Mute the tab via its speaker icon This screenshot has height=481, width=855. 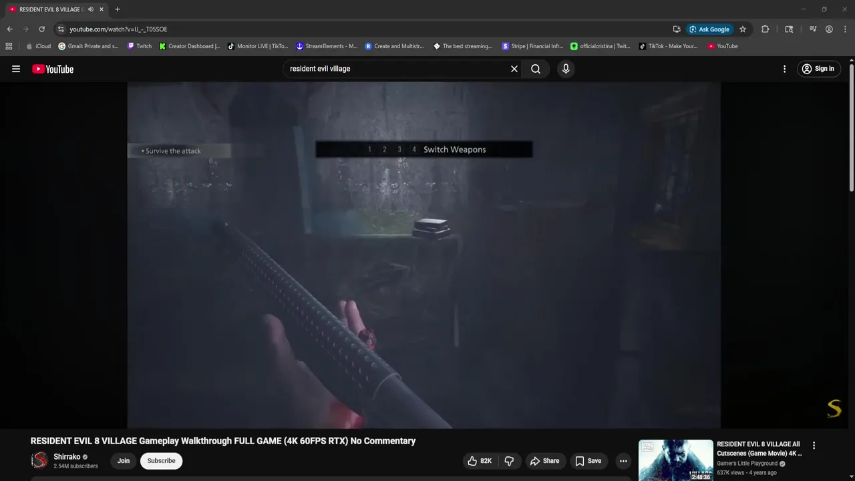click(x=91, y=9)
